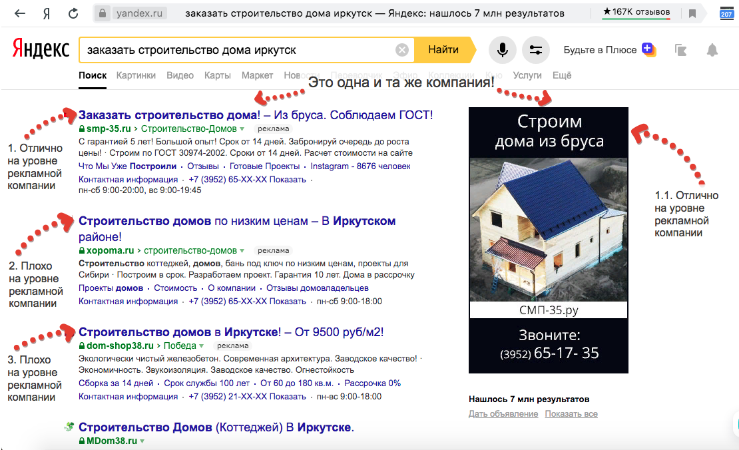
Task: Bookmark the page with the bookmark icon
Action: coord(692,14)
